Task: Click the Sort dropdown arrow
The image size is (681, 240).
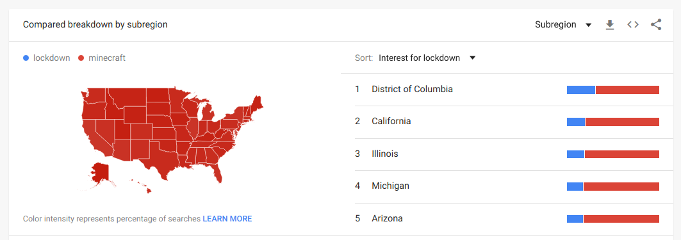Action: pos(473,58)
